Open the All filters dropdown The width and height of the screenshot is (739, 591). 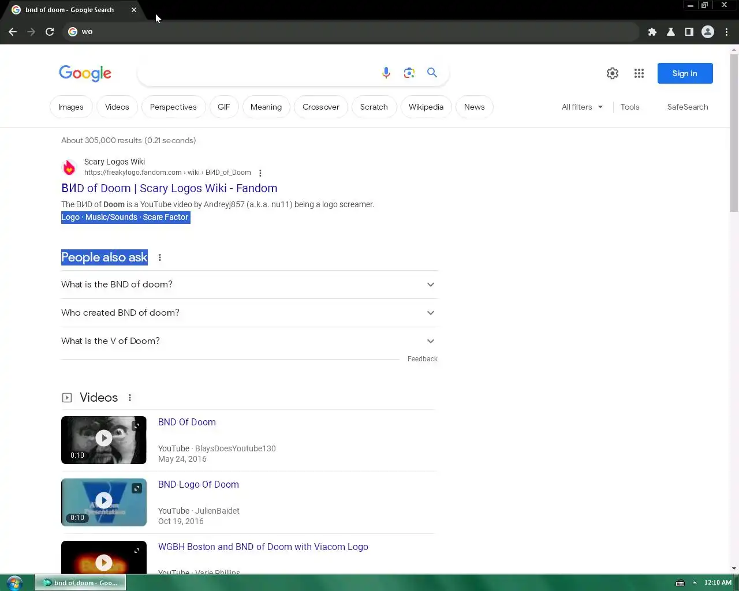click(582, 107)
